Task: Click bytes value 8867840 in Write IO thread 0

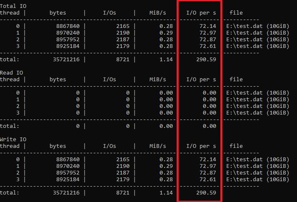Action: point(68,160)
